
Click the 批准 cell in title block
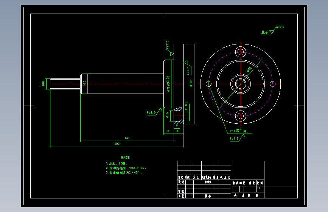(x=208, y=196)
